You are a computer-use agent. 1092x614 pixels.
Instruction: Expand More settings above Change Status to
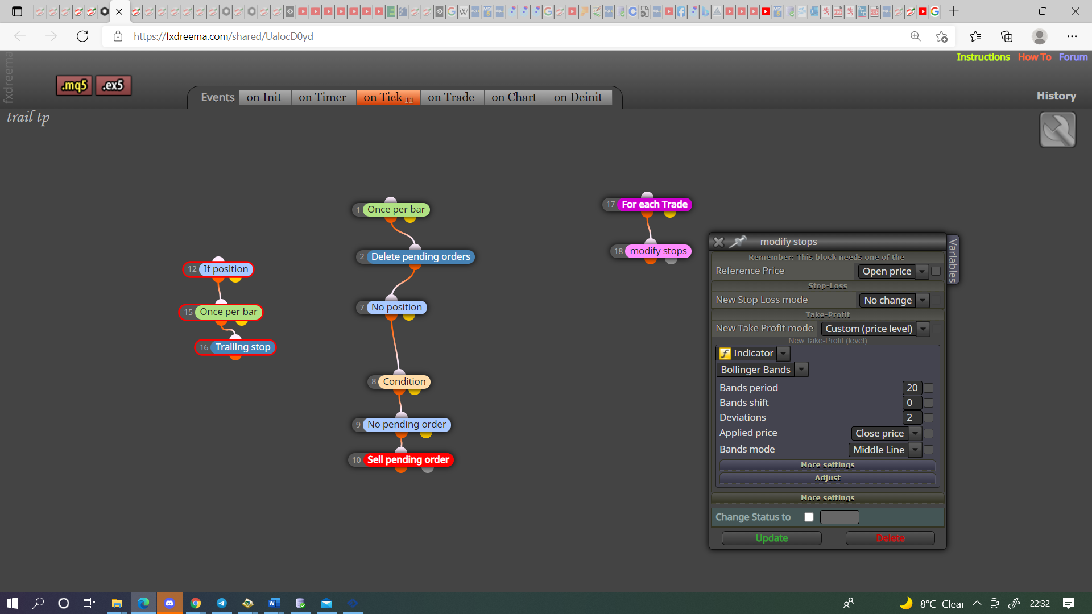click(828, 498)
